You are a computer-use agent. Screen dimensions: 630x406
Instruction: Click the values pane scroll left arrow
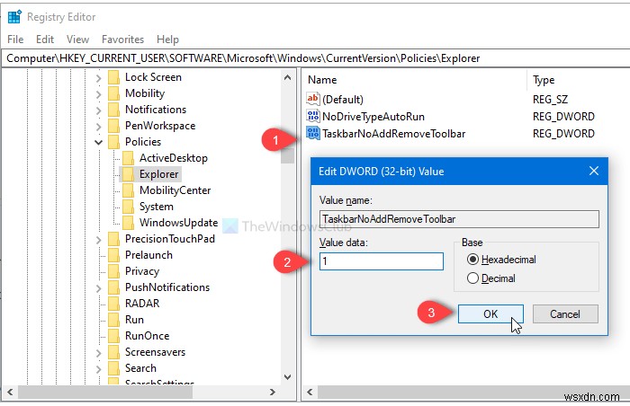[x=310, y=392]
